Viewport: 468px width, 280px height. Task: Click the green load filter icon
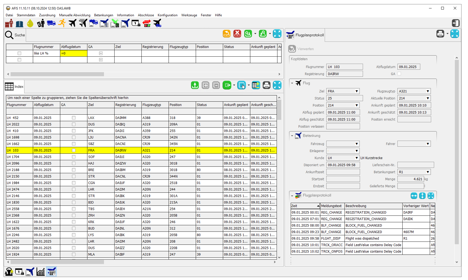point(248,34)
